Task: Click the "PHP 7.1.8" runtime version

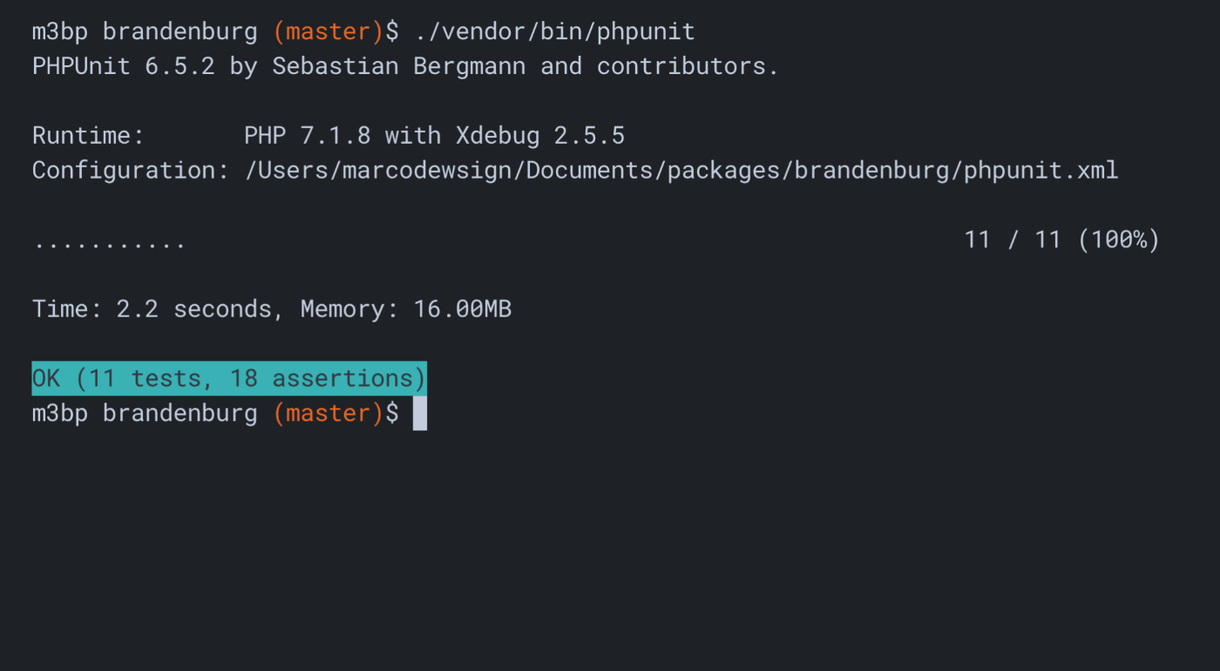Action: coord(307,136)
